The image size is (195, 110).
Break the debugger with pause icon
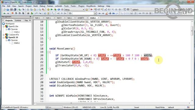click(x=116, y=9)
